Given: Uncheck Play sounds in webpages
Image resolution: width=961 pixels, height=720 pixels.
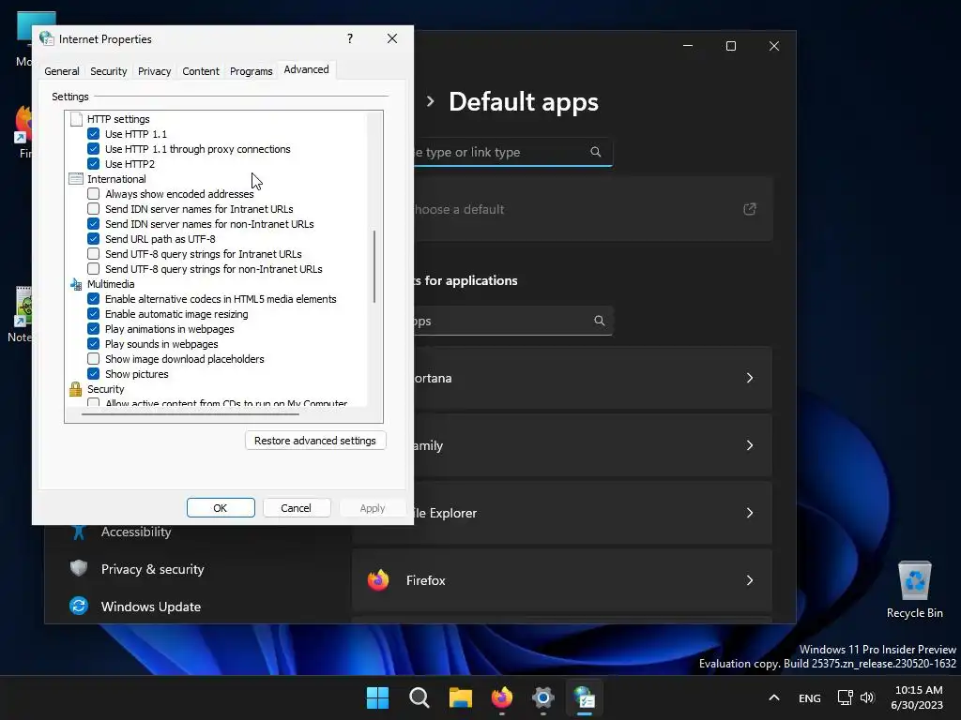Looking at the screenshot, I should pos(93,343).
